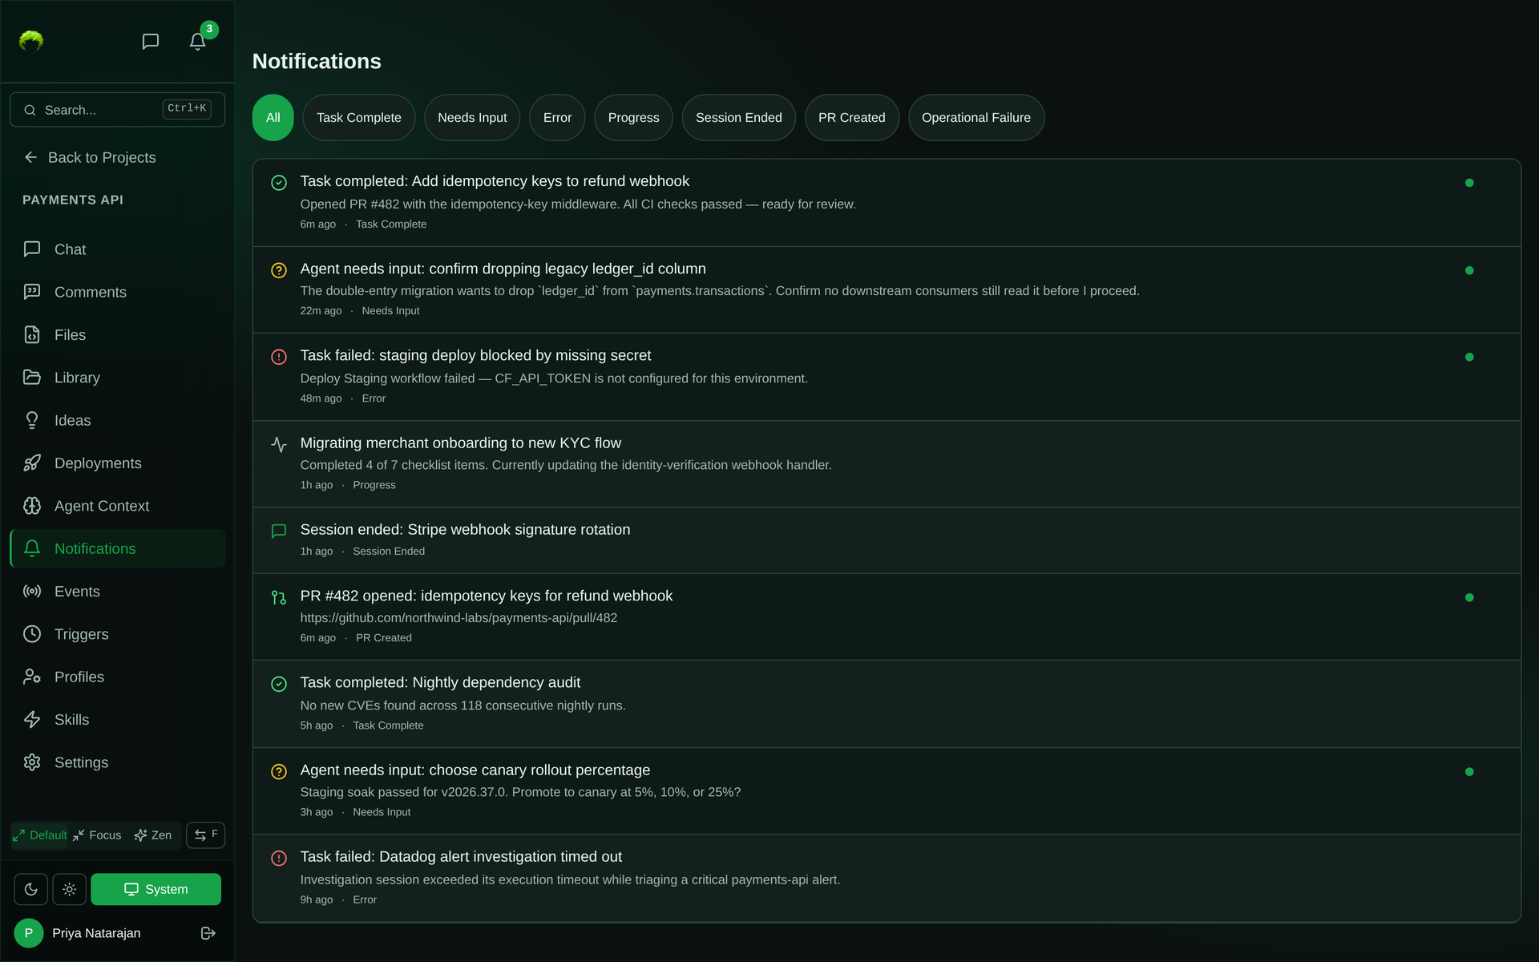Viewport: 1539px width, 962px height.
Task: Open Library in the sidebar
Action: (117, 378)
